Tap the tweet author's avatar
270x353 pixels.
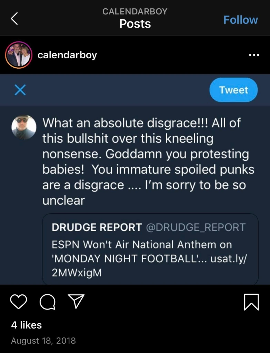tap(24, 127)
